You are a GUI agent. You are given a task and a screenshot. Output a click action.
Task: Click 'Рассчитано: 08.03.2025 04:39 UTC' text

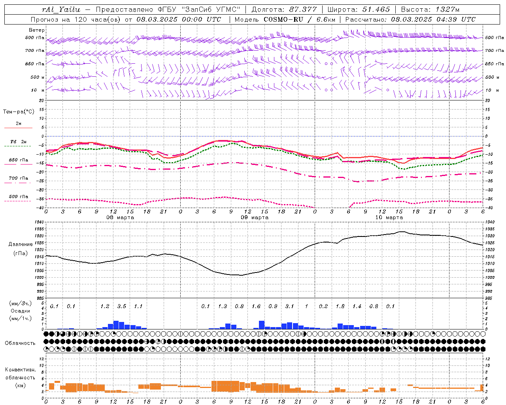[410, 19]
